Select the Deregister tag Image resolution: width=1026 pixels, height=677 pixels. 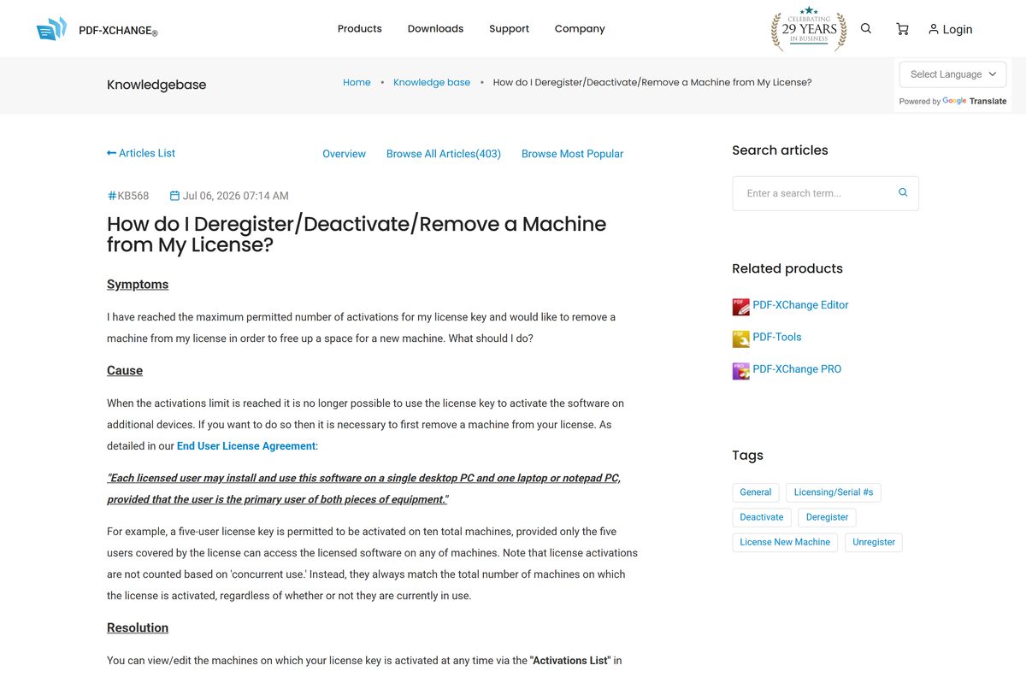(x=827, y=517)
